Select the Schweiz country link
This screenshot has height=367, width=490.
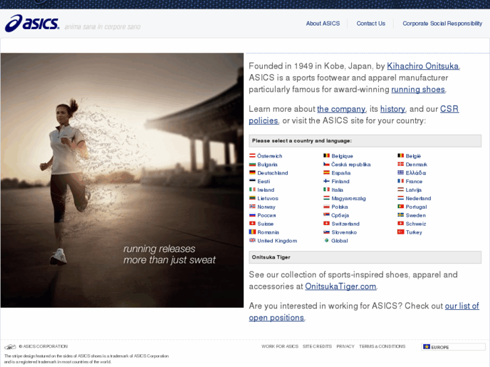coord(416,224)
